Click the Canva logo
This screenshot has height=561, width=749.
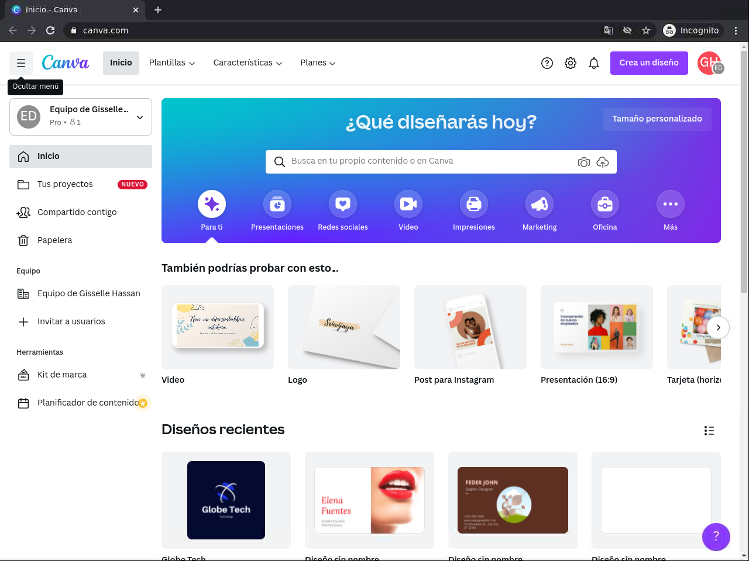[65, 63]
